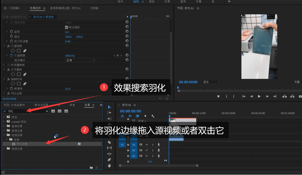
Task: Collapse the 羽化边缘 effect in Effect Controls
Action: (4, 93)
